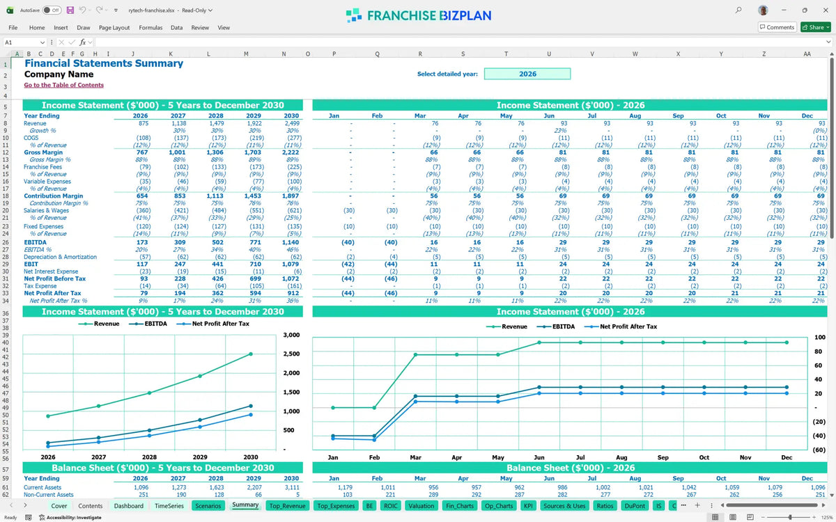Select the Top_Expenses sheet tab
This screenshot has height=522, width=836.
[x=336, y=506]
